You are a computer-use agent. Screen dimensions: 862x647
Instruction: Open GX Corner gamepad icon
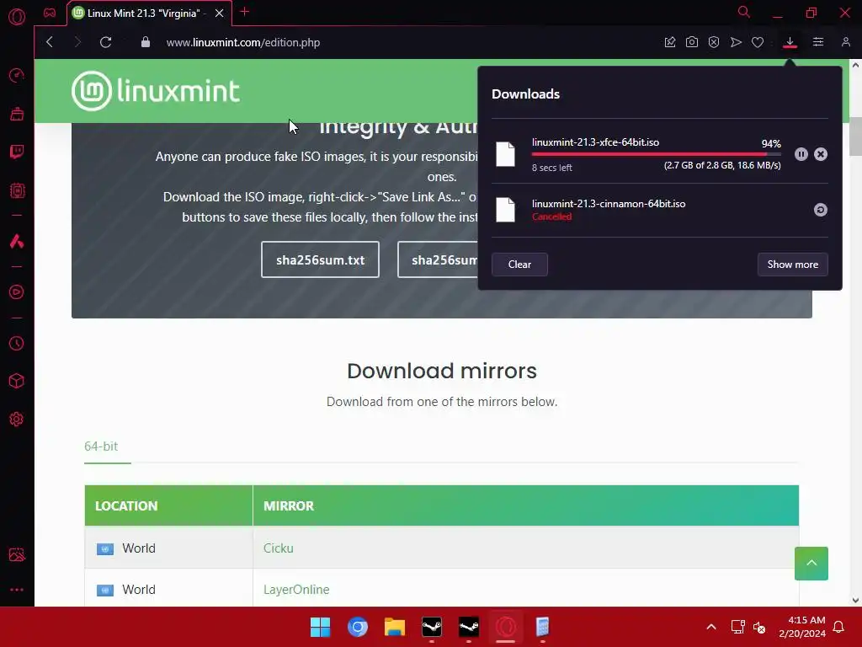coord(50,13)
